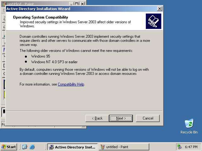This screenshot has height=151, width=202.
Task: Click the system tray network icon
Action: 180,147
